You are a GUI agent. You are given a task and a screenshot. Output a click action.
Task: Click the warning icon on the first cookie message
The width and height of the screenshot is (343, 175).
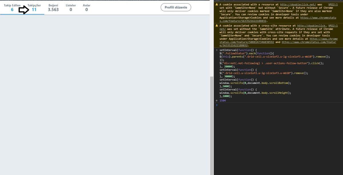pyautogui.click(x=217, y=5)
